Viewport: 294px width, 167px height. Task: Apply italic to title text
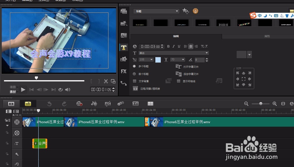coord(173,46)
